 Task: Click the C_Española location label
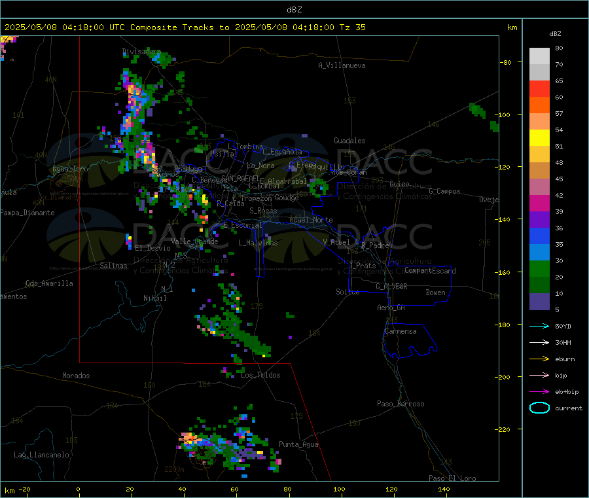(282, 152)
